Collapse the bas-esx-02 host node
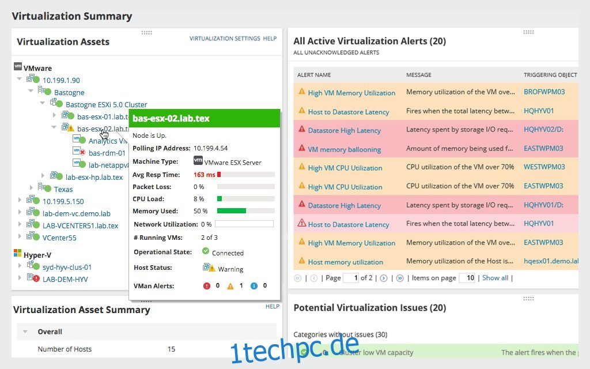The width and height of the screenshot is (590, 369). pos(54,127)
